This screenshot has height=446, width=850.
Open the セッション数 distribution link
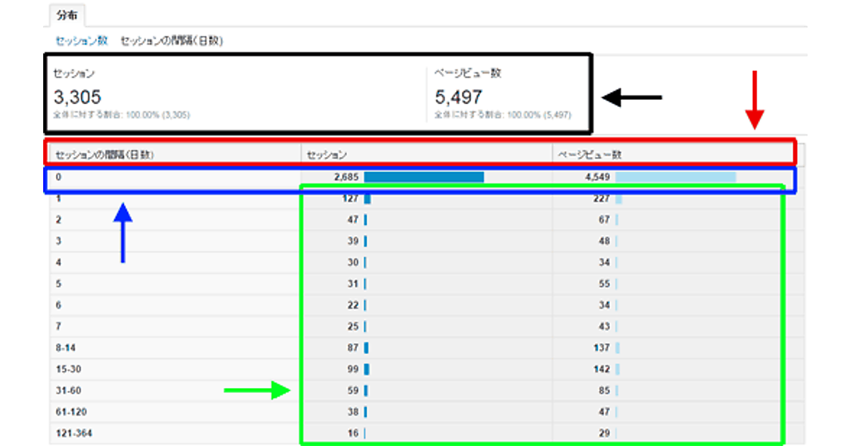pyautogui.click(x=81, y=41)
